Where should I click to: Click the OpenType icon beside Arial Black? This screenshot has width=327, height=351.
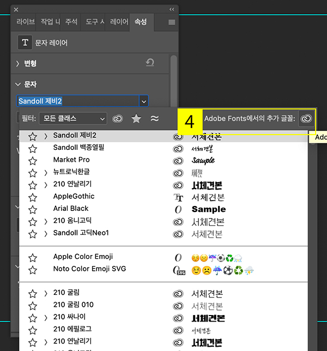pos(178,209)
